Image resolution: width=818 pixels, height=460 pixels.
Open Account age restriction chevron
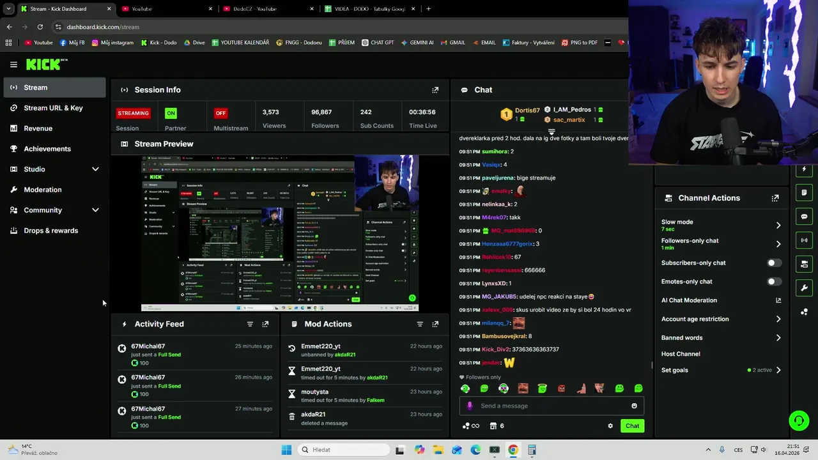[778, 319]
